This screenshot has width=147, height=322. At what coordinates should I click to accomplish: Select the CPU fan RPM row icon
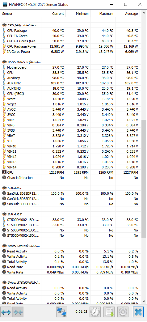tap(4, 172)
